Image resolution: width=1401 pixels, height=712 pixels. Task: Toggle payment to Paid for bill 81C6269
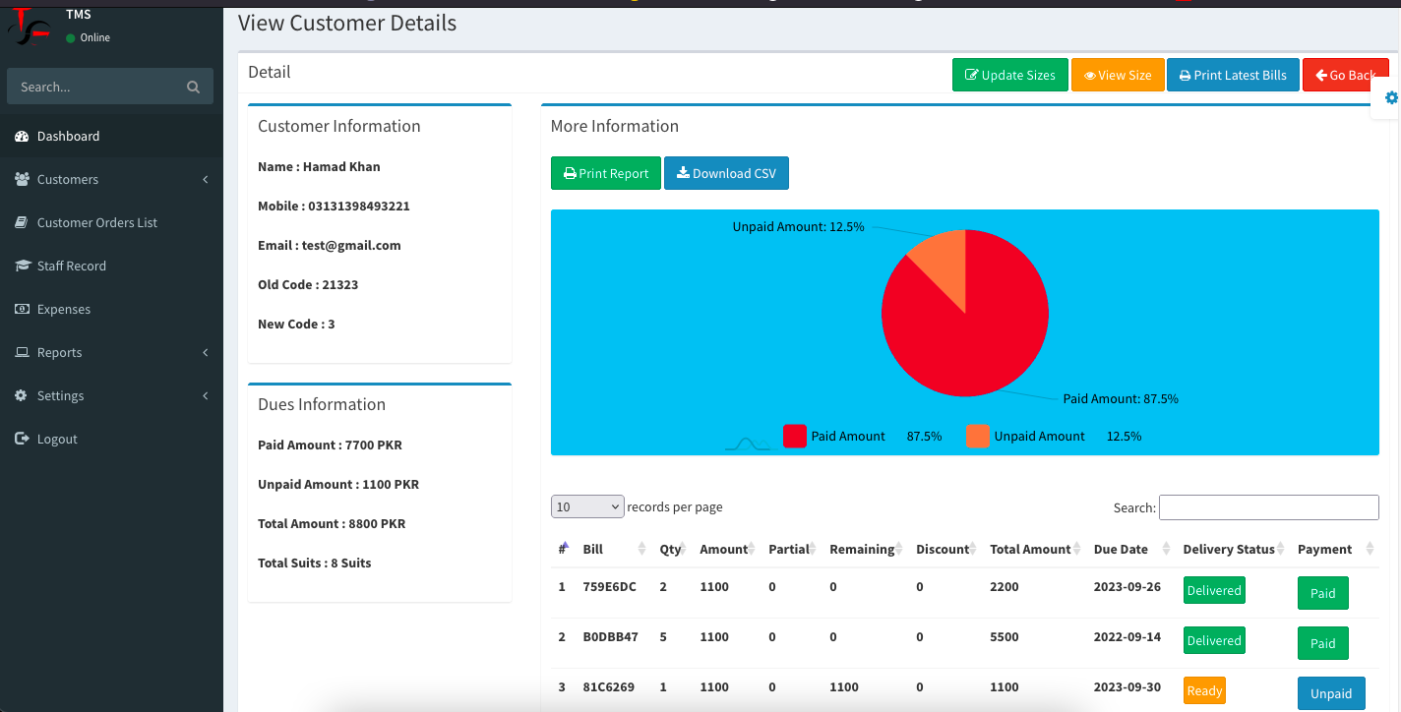click(1331, 693)
